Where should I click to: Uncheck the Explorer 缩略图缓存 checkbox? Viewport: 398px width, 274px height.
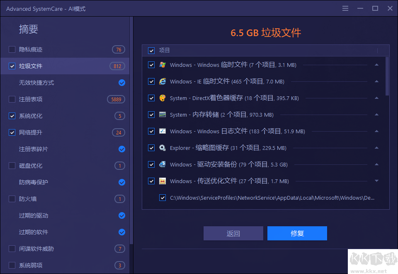click(x=151, y=148)
